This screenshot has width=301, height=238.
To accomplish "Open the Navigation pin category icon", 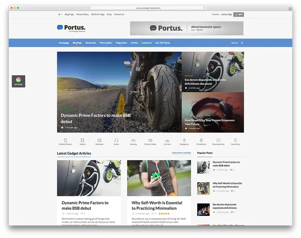I will (184, 140).
